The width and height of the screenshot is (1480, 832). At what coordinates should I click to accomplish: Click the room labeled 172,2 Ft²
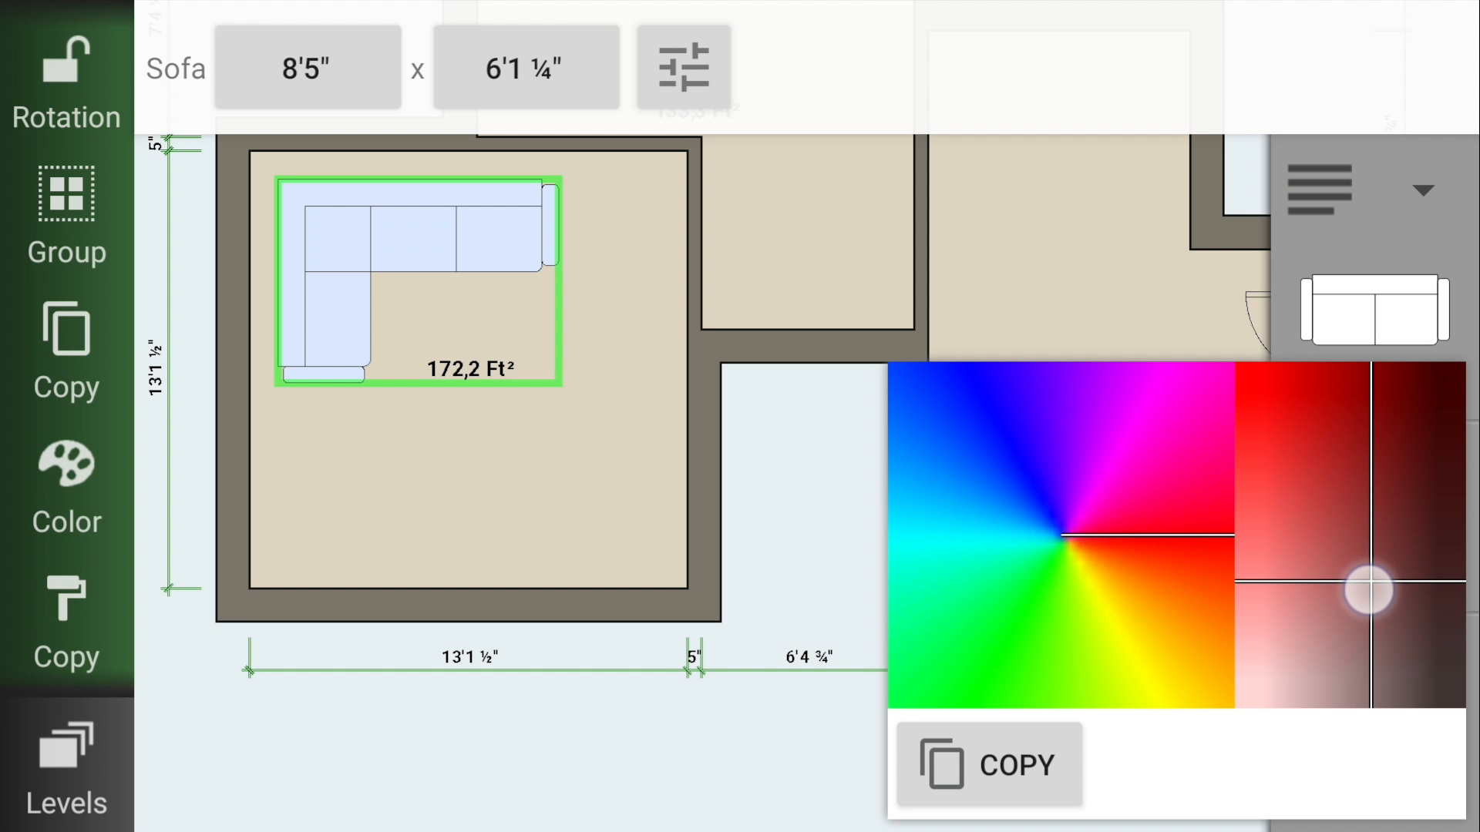pyautogui.click(x=470, y=368)
